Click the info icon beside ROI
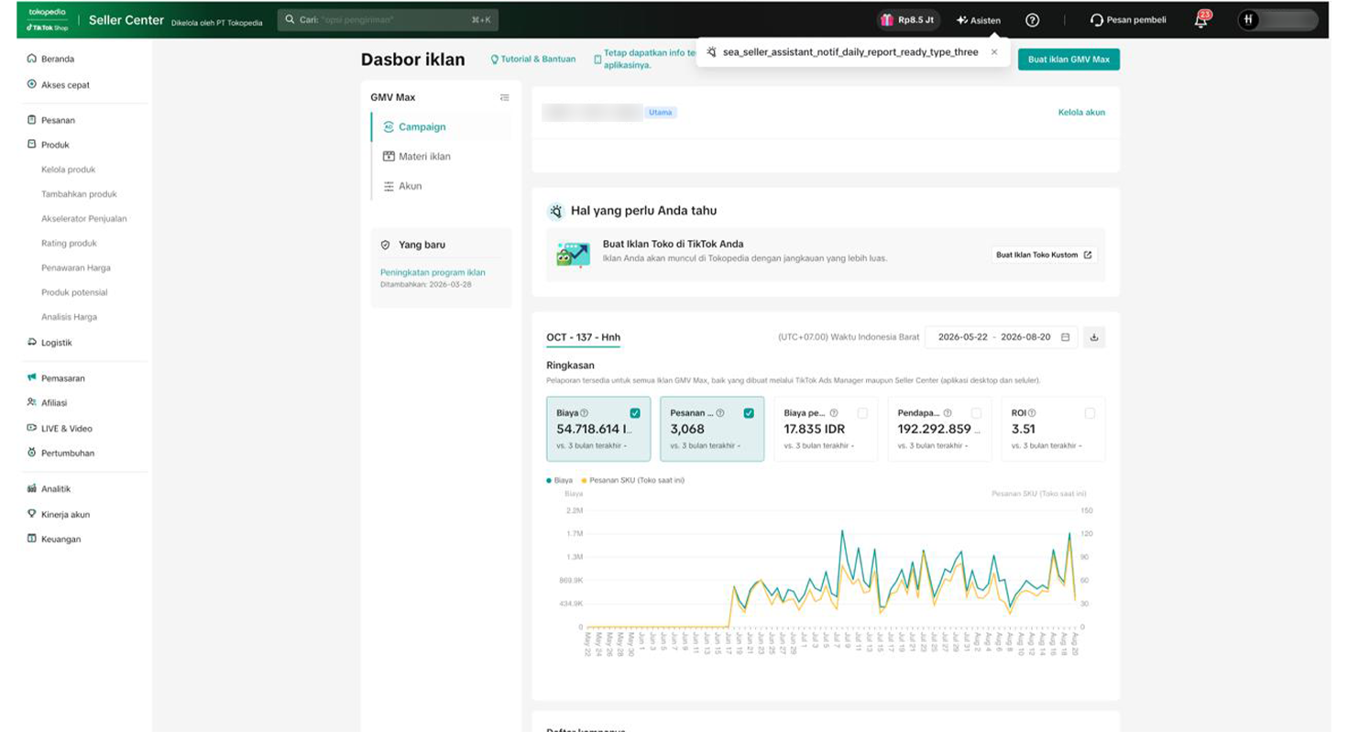 tap(1032, 413)
